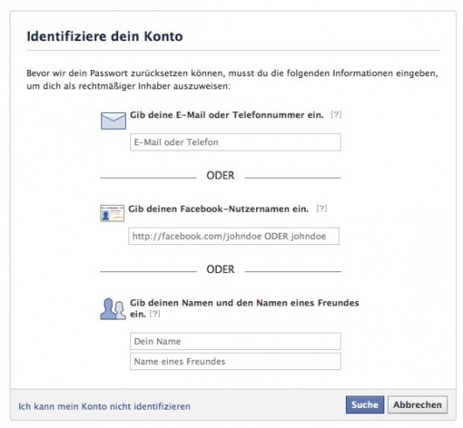Click the envelope email icon
The image size is (463, 428).
coord(113,121)
